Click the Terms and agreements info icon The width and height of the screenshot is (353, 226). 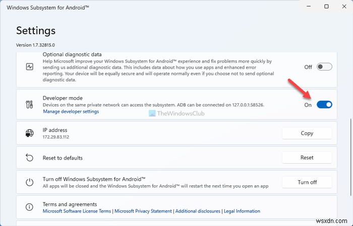[x=29, y=207]
